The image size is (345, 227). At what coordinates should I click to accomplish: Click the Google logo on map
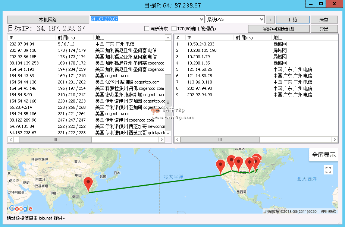(21, 208)
